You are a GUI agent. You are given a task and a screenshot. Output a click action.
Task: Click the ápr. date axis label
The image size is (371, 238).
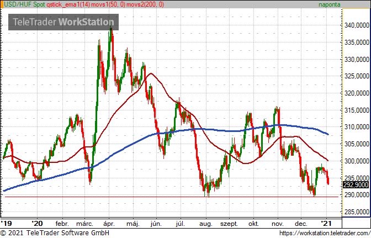point(109,224)
